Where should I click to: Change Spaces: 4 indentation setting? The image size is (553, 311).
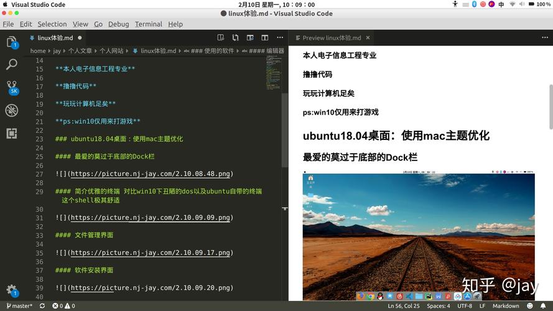439,306
